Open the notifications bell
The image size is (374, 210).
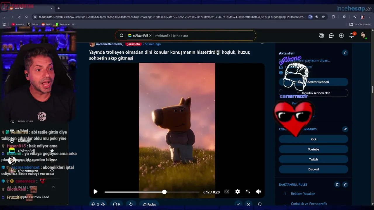352,36
